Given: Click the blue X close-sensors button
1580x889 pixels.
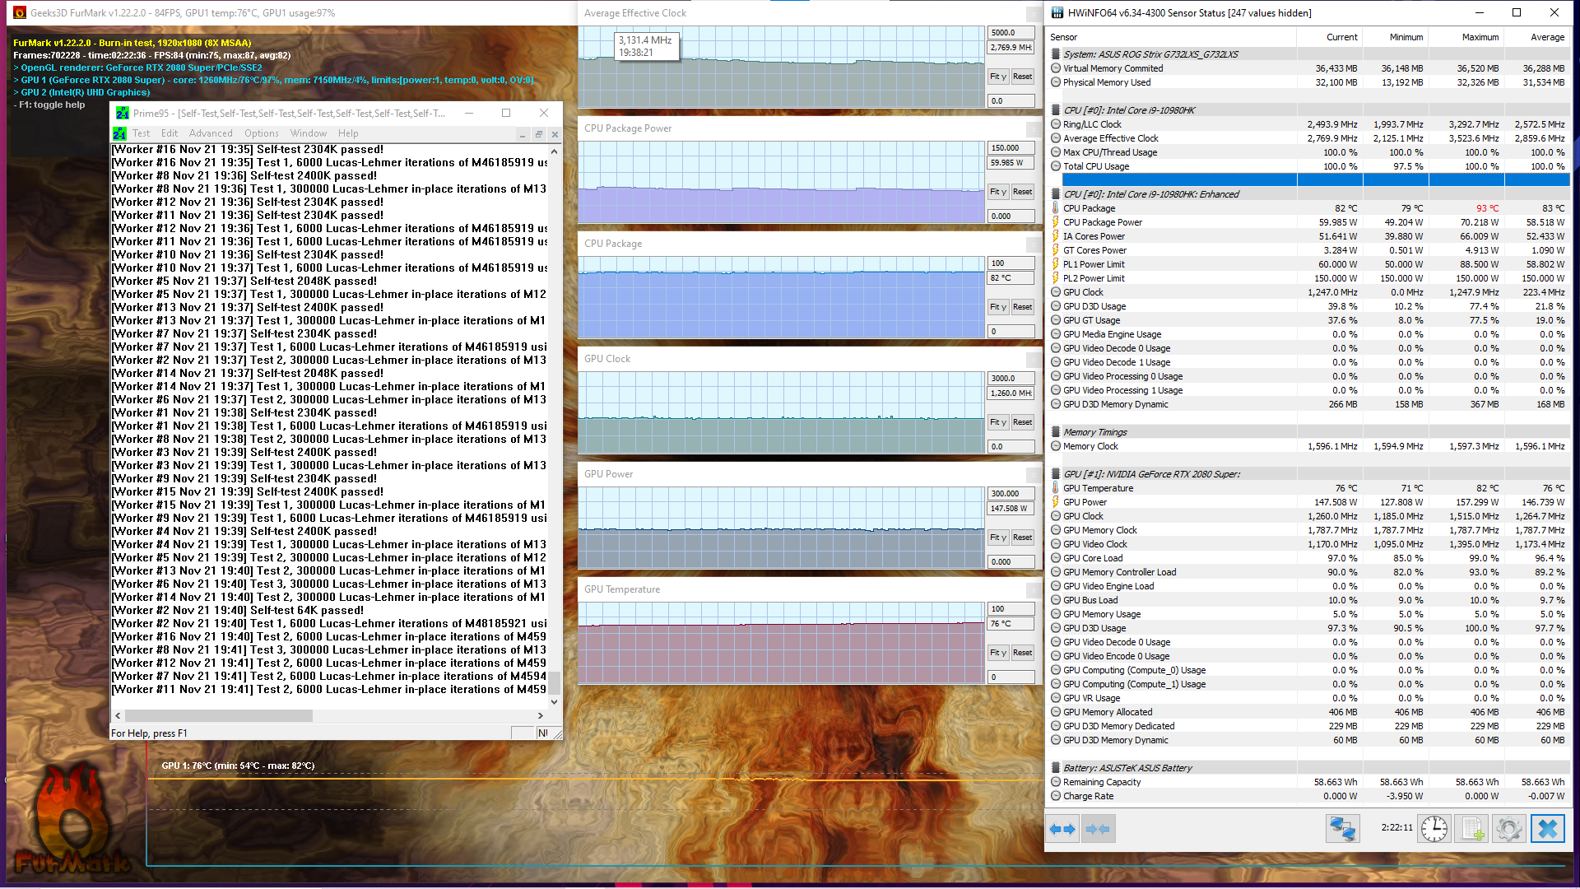Looking at the screenshot, I should (1547, 829).
